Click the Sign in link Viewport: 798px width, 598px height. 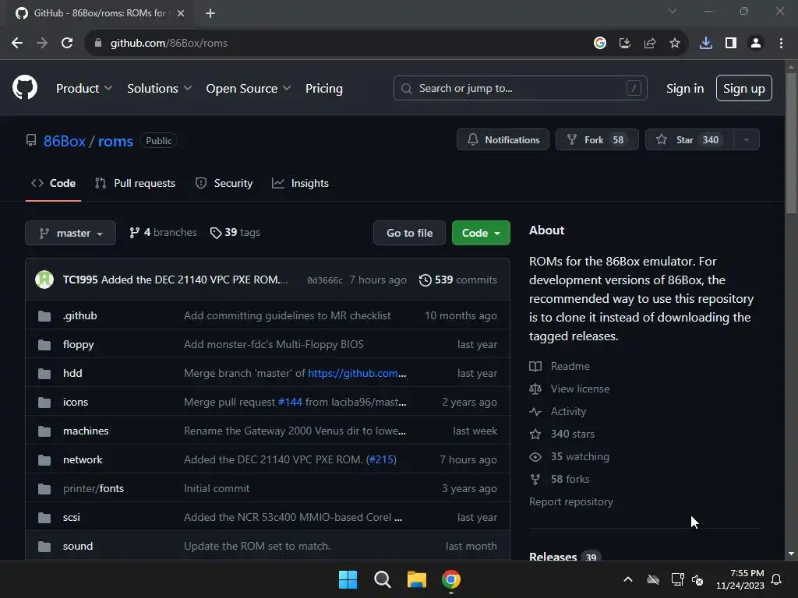click(685, 89)
